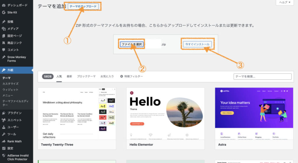Select the Block Themes (ブロックテーマ) tab

(86, 76)
